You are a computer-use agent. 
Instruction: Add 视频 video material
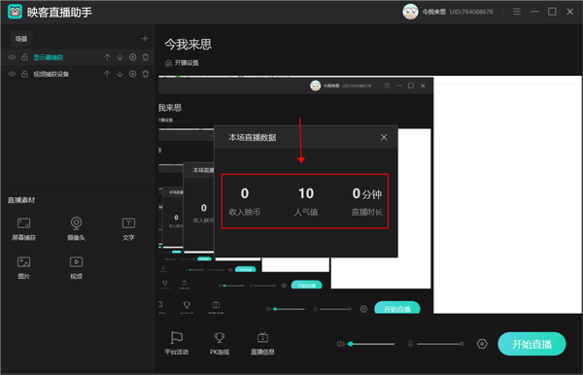tap(76, 267)
